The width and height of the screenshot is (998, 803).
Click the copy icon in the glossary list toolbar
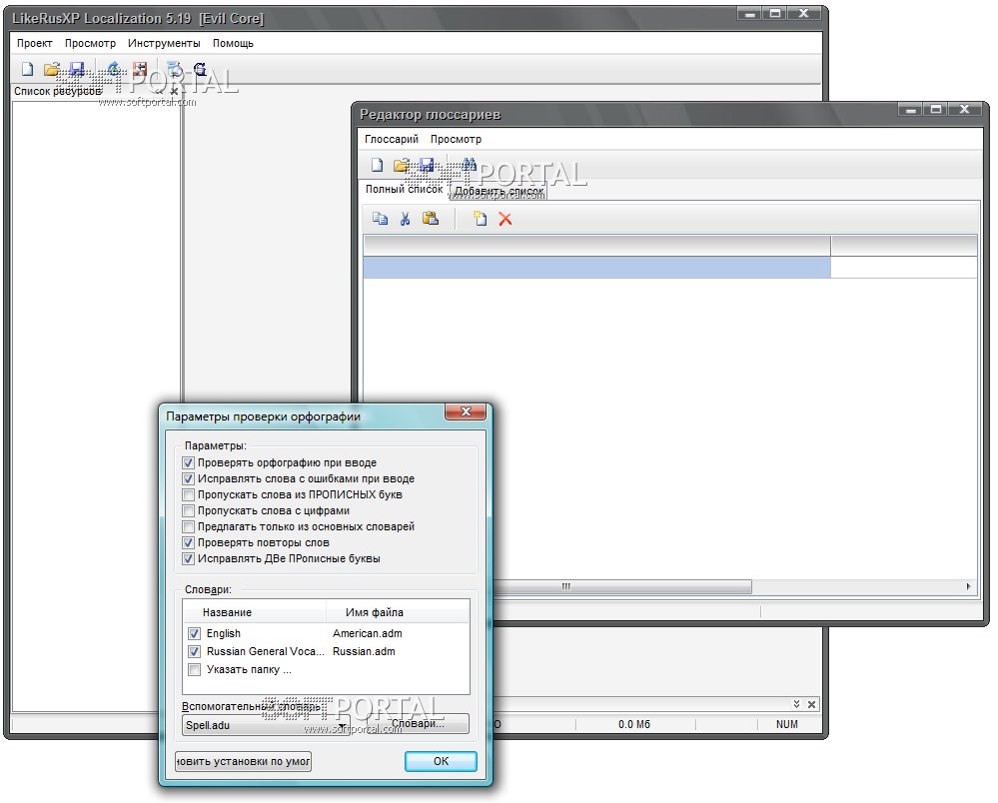[x=380, y=219]
